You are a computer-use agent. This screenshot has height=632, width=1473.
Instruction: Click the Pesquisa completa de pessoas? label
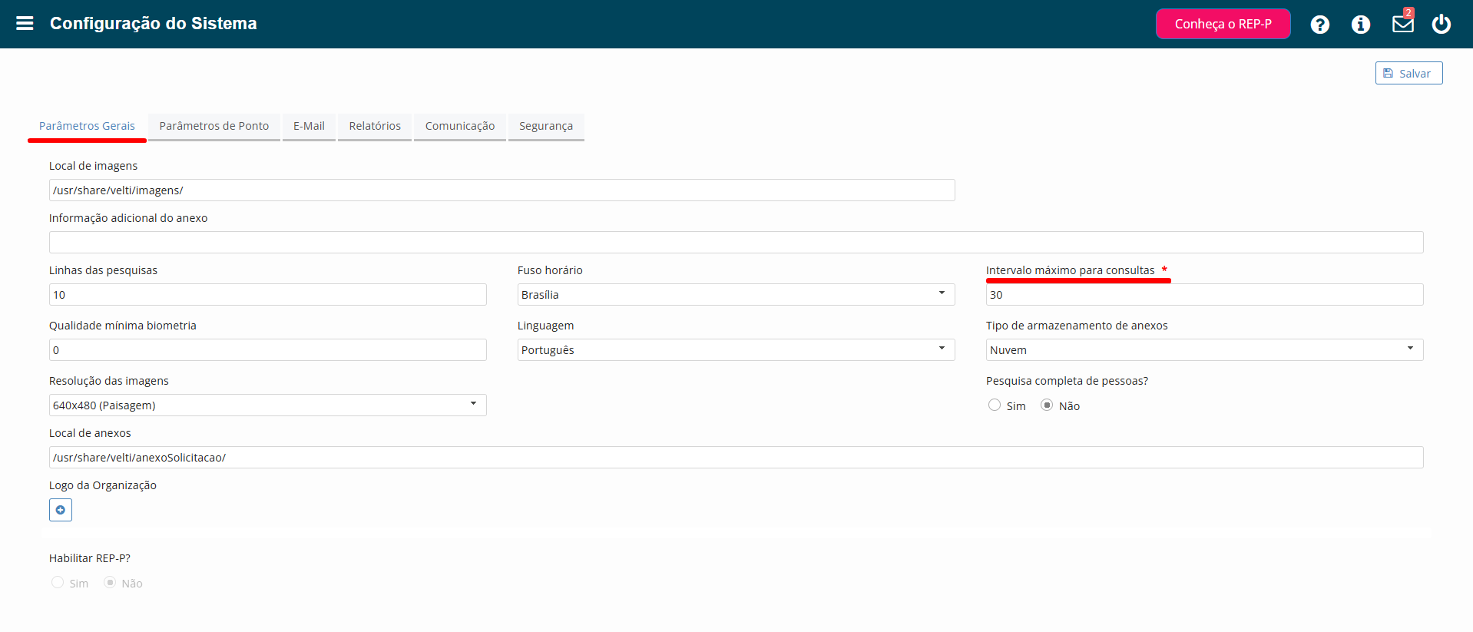click(x=1067, y=381)
